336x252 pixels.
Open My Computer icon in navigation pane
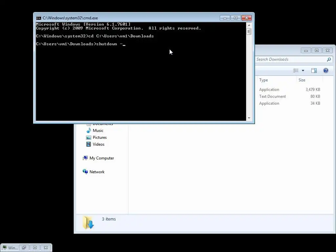point(85,158)
